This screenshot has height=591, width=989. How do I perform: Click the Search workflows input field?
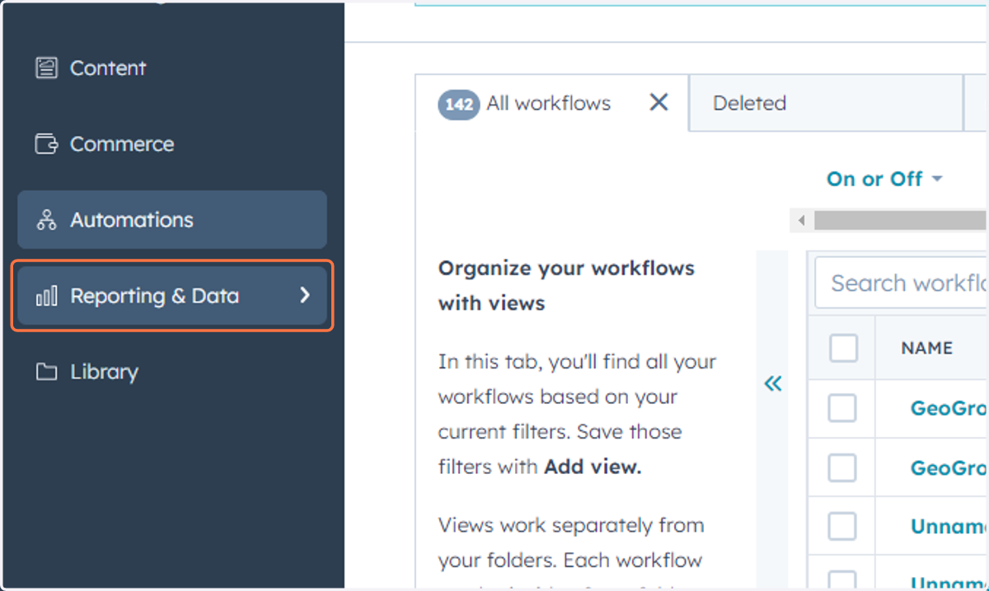click(x=902, y=284)
